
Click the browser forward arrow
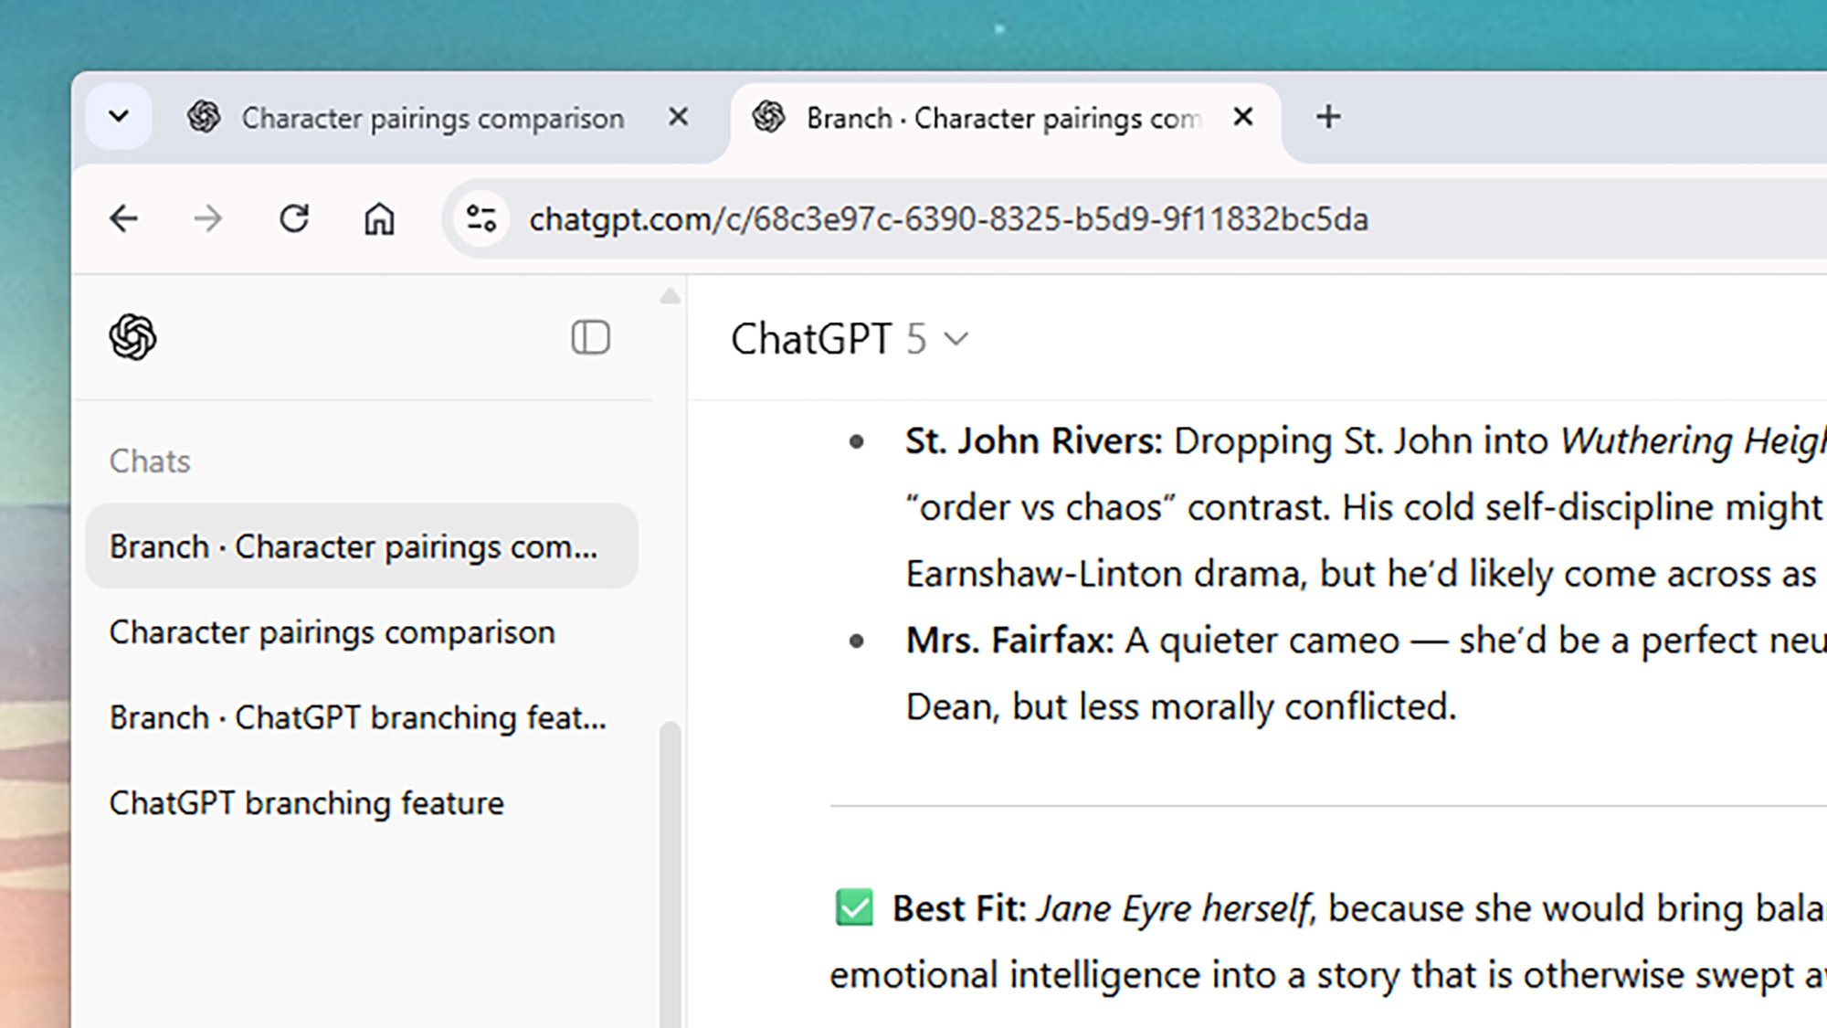(208, 219)
